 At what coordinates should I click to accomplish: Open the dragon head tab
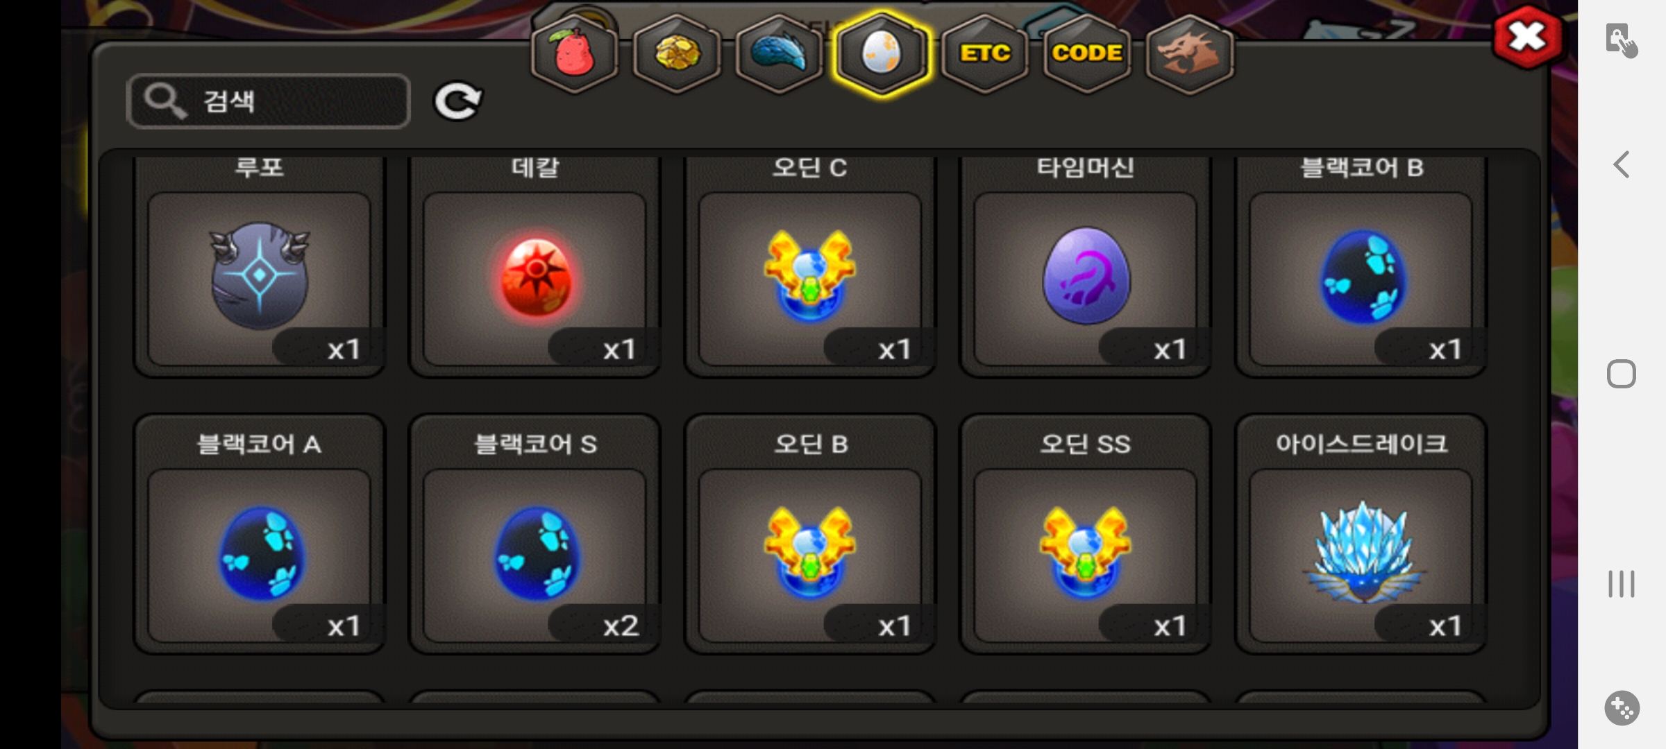click(1189, 53)
